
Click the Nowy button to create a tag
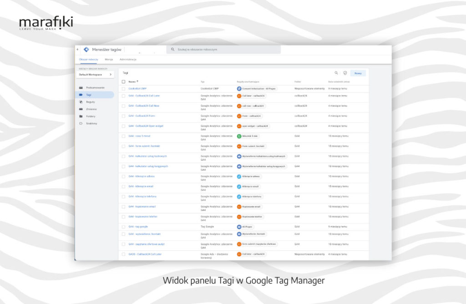pos(358,73)
